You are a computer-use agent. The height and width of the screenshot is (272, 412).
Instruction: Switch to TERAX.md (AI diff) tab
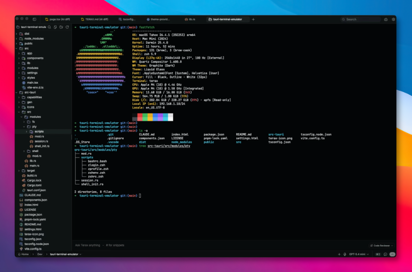pyautogui.click(x=94, y=19)
